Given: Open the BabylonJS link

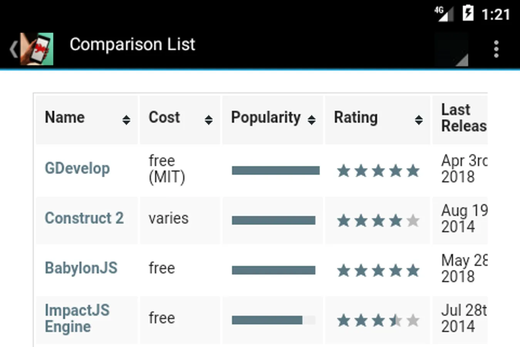Looking at the screenshot, I should tap(81, 268).
